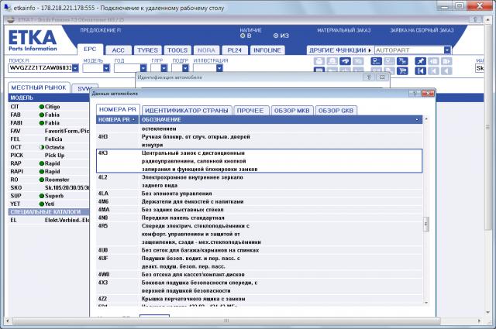The height and width of the screenshot is (329, 496).
Task: Click the PR list scroll-down arrow
Action: click(426, 303)
